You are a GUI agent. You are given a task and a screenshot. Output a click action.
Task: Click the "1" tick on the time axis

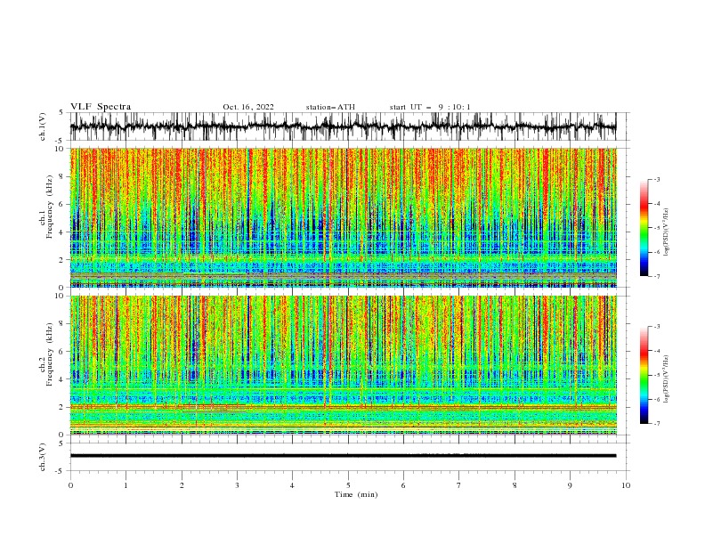coord(126,485)
